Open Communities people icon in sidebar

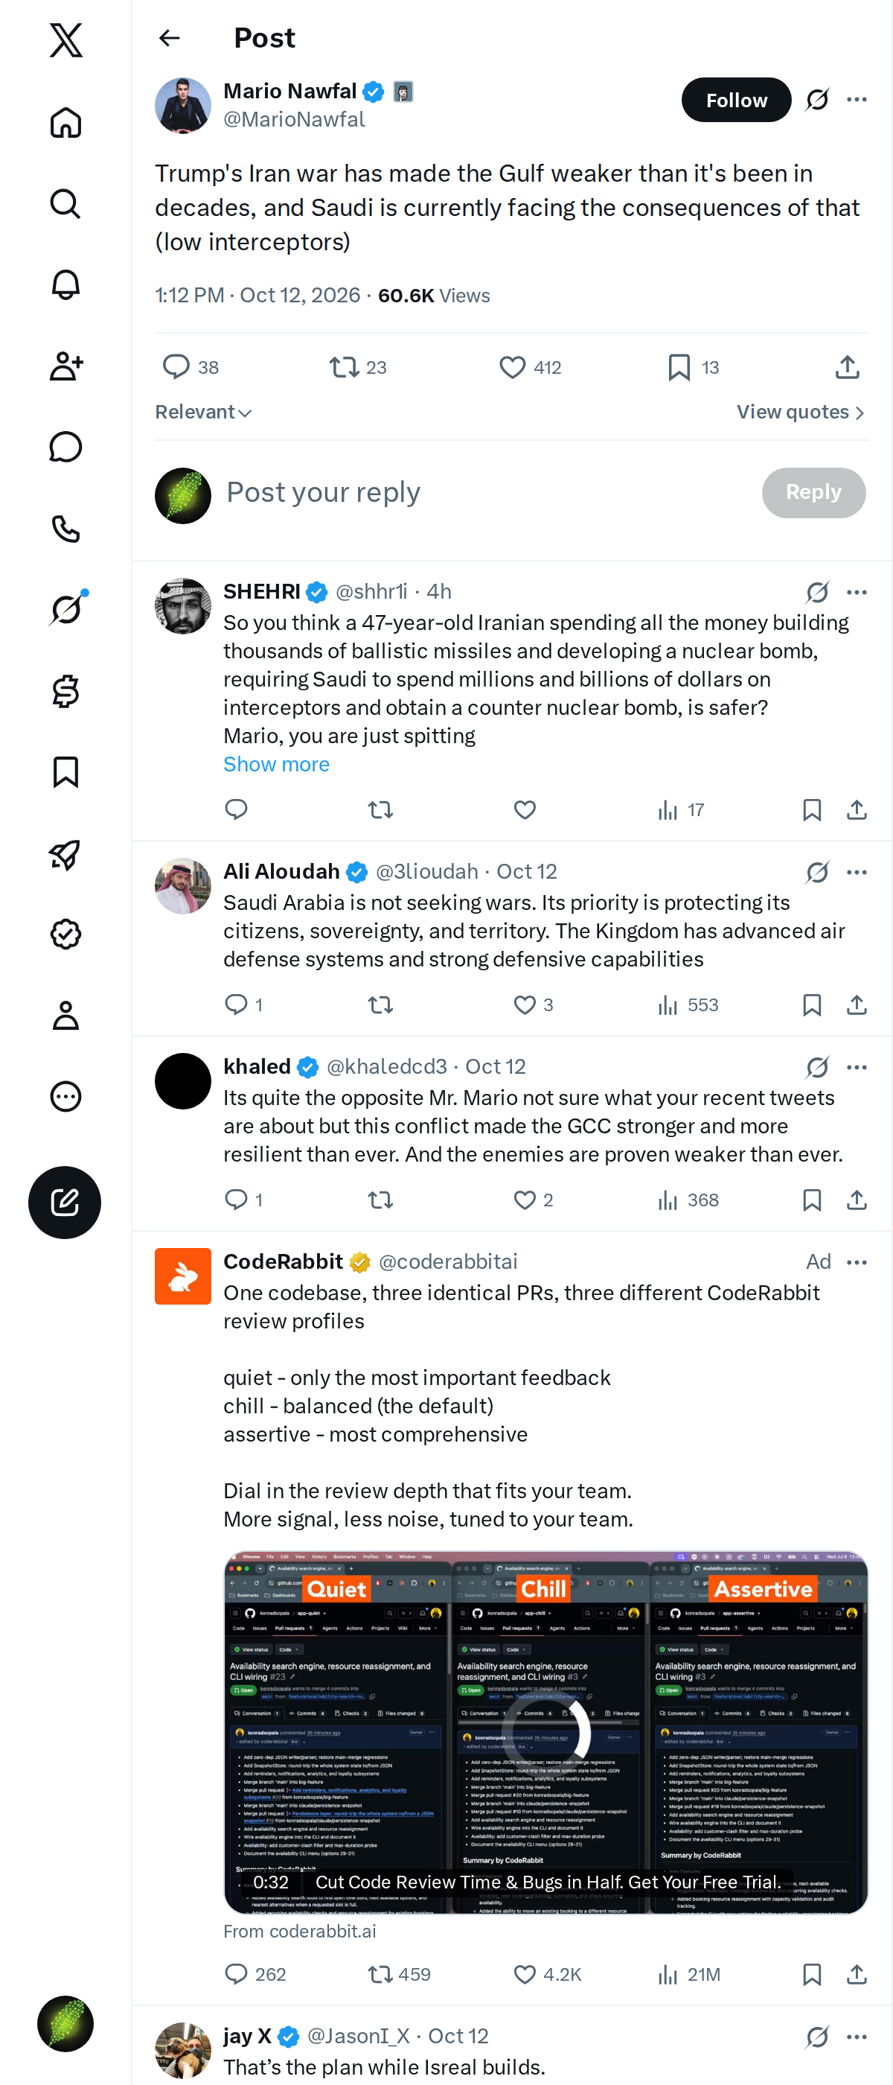pyautogui.click(x=65, y=366)
